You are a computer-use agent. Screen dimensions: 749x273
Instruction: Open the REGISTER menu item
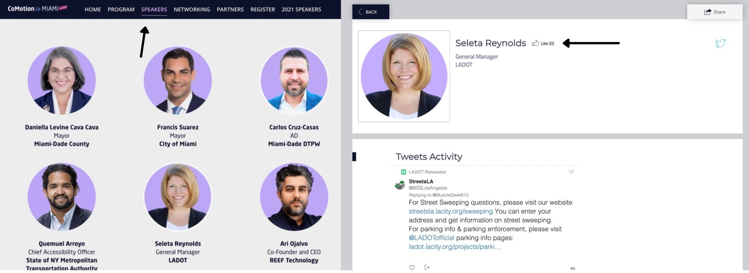(263, 10)
